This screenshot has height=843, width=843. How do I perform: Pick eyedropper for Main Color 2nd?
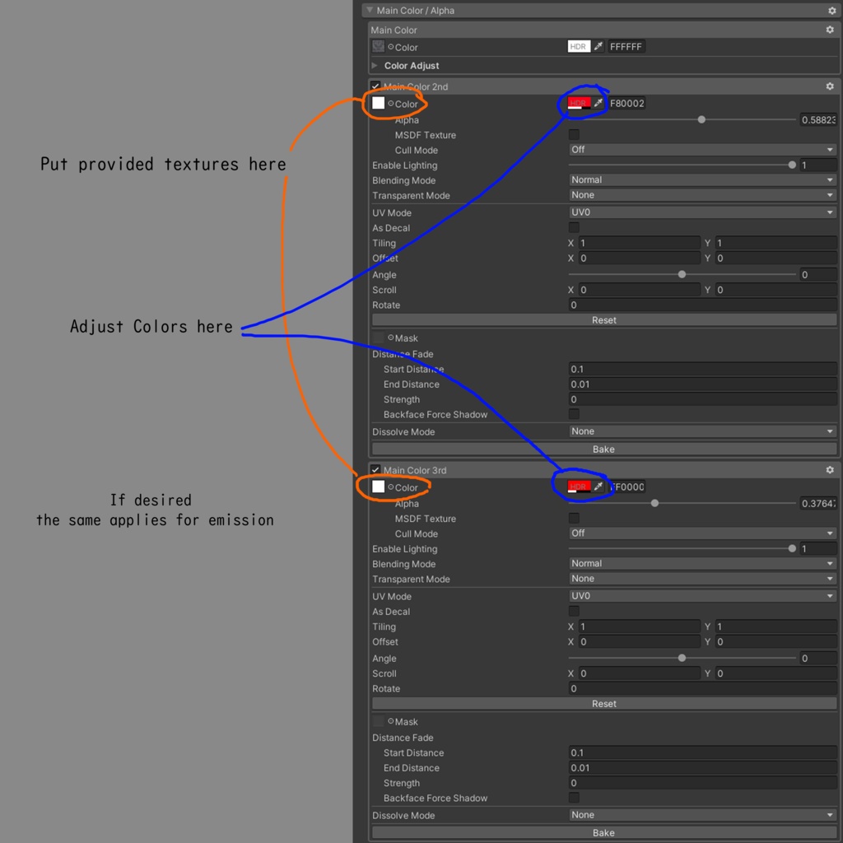pos(598,103)
